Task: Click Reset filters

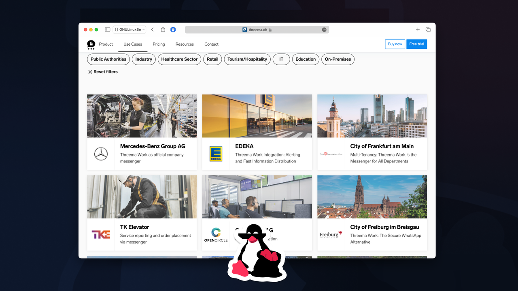Action: tap(103, 72)
